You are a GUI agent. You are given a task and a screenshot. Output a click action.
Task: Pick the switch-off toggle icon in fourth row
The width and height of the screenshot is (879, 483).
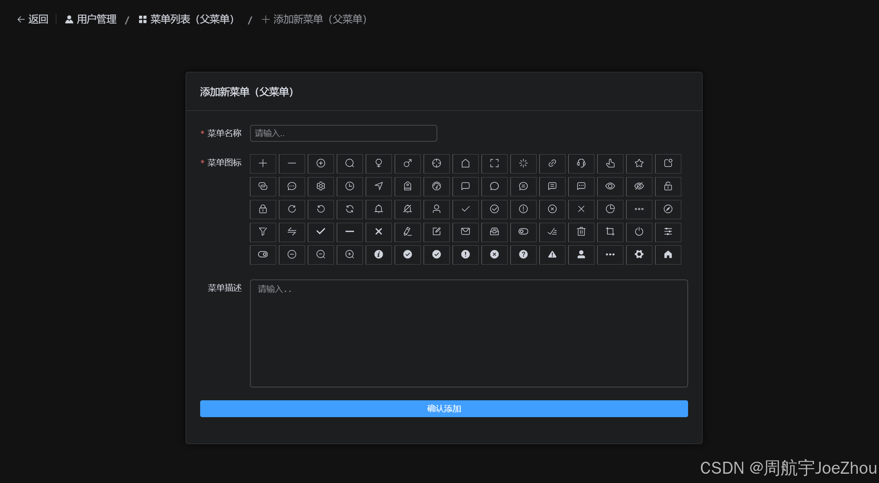[523, 232]
